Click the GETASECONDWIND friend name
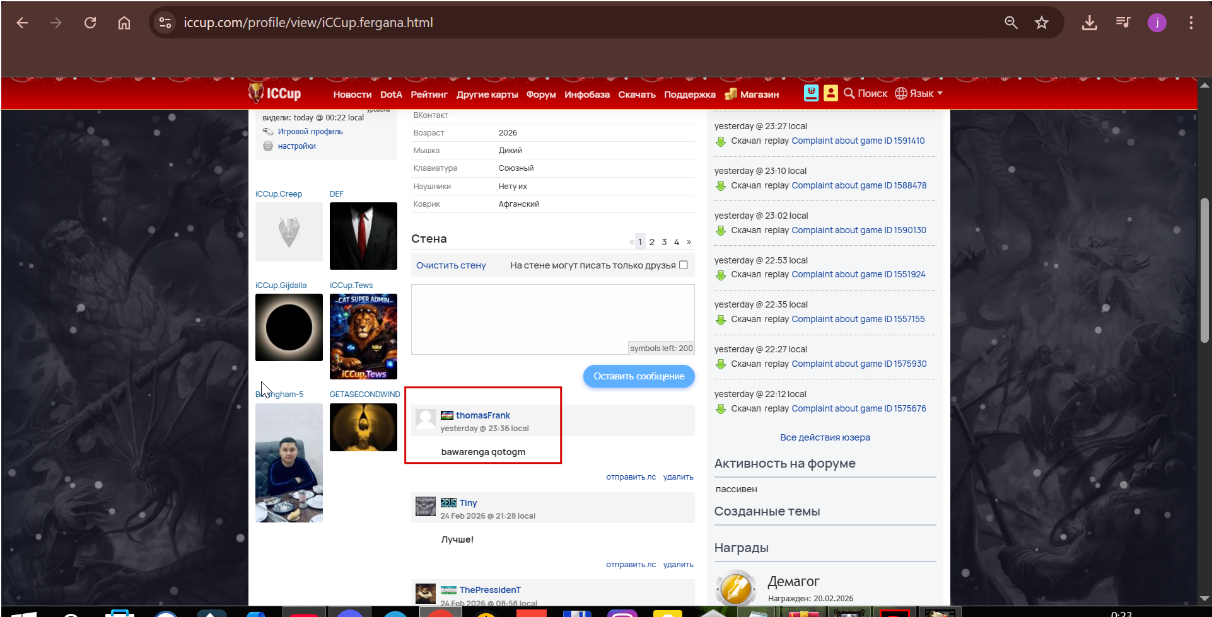 364,395
